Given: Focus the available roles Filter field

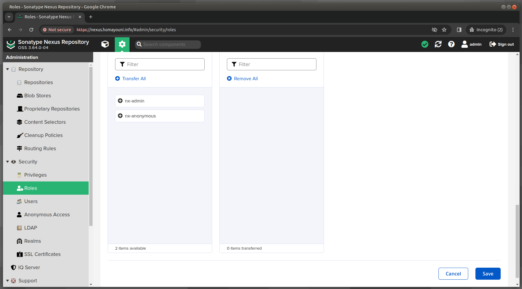Looking at the screenshot, I should [160, 64].
